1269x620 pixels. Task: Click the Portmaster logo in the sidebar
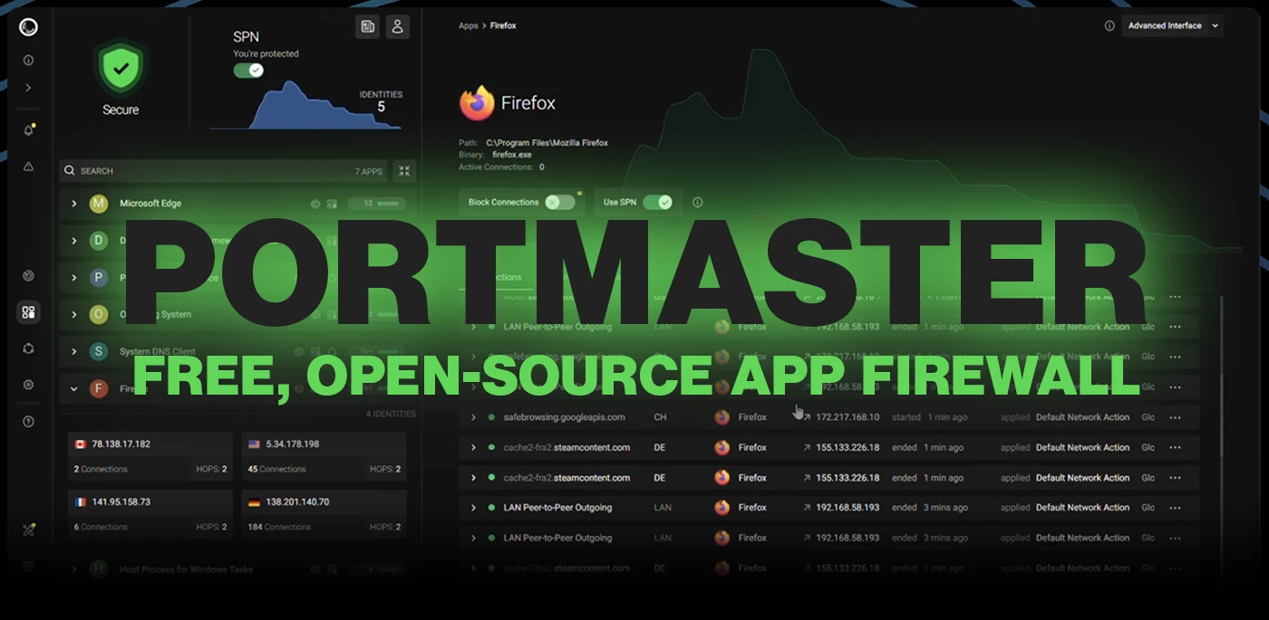pos(28,28)
